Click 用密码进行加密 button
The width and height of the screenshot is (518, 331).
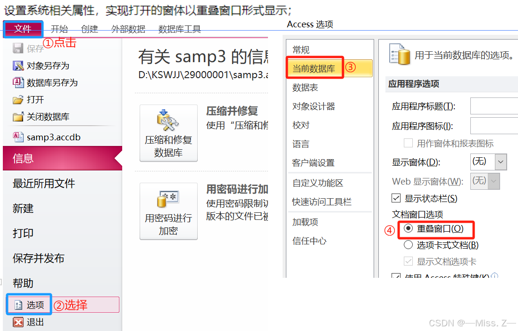[x=168, y=211]
